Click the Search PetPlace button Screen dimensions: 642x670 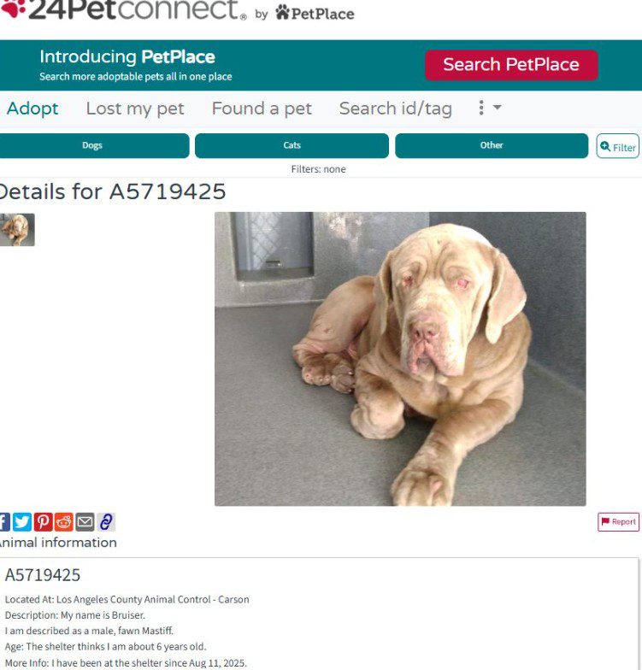tap(511, 65)
